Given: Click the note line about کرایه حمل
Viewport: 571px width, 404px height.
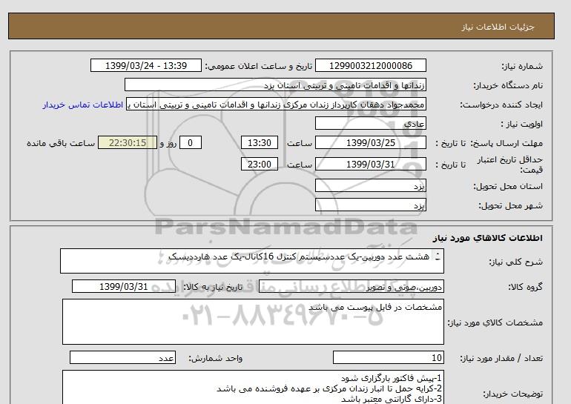Looking at the screenshot, I should pos(329,388).
